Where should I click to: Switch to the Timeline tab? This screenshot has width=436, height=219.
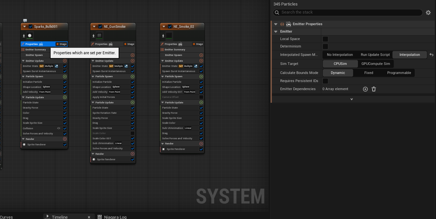[x=60, y=217]
